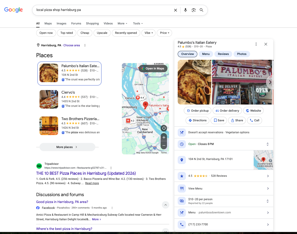The image size is (297, 234).
Task: Click the Order delivery button
Action: 227,111
